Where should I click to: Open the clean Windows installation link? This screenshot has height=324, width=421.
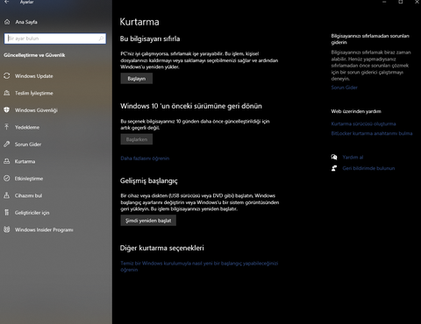199,266
